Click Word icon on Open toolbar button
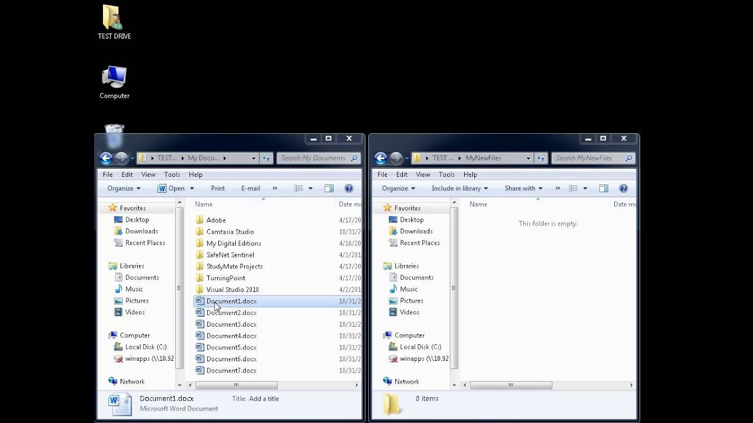Screen dimensions: 753x423 162,189
